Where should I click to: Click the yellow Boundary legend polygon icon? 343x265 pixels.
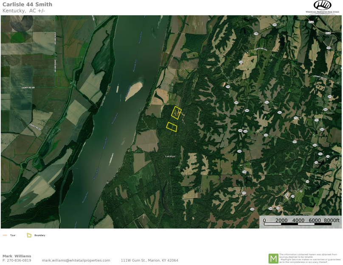[29, 235]
